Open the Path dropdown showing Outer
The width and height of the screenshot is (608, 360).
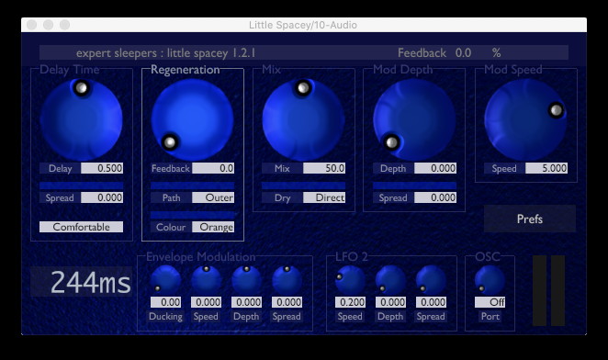coord(213,197)
